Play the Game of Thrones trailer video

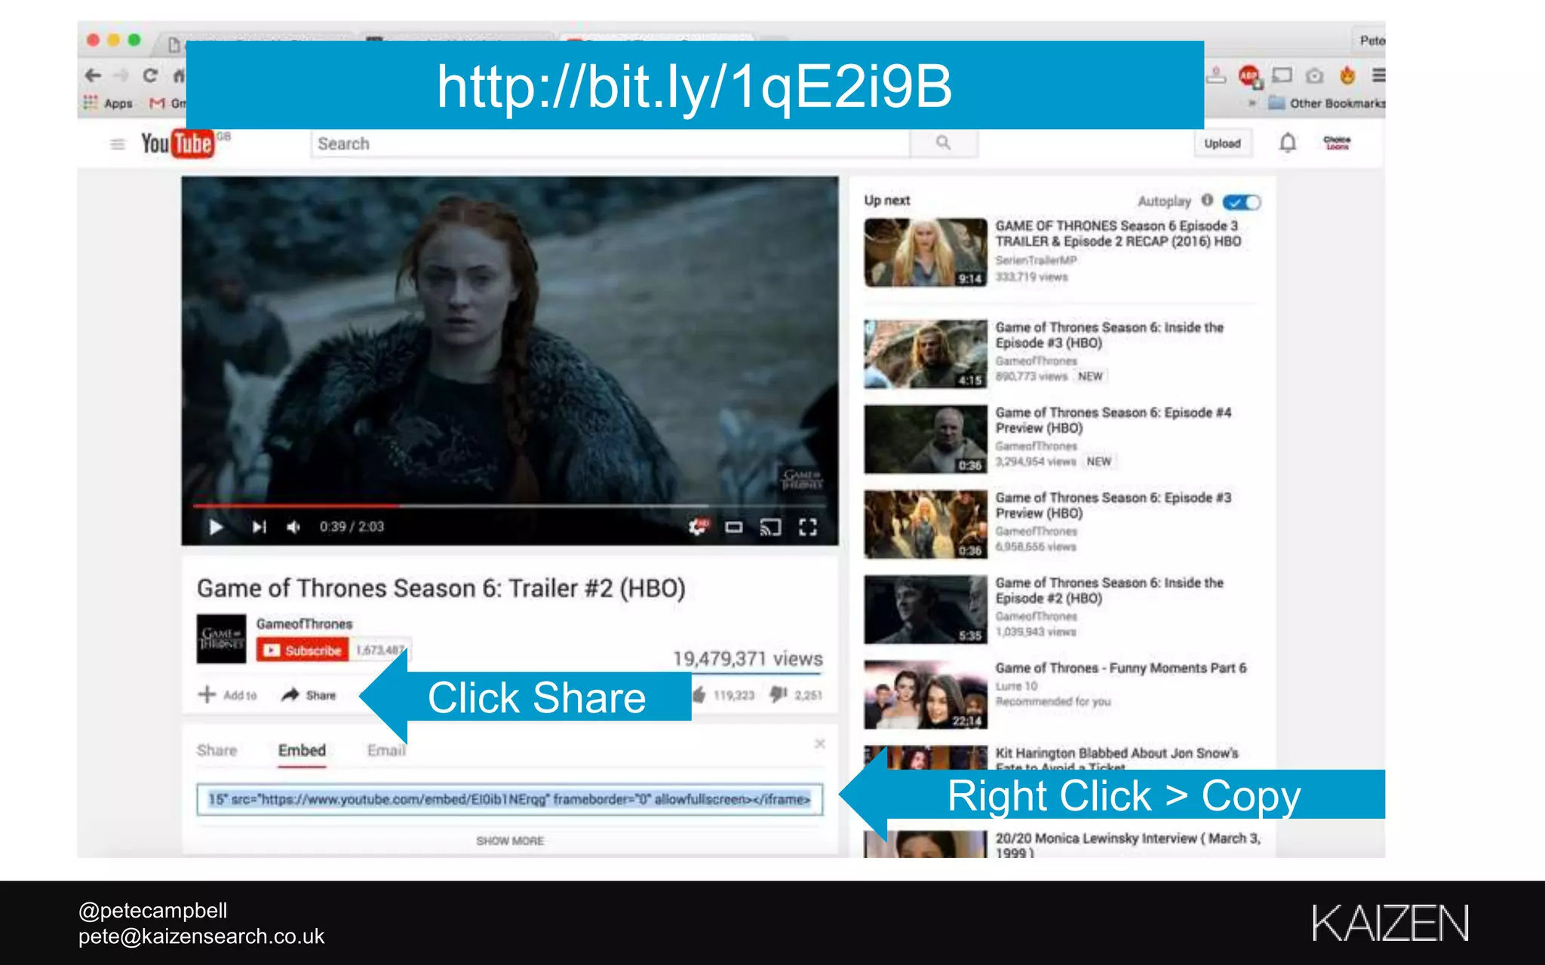click(216, 527)
